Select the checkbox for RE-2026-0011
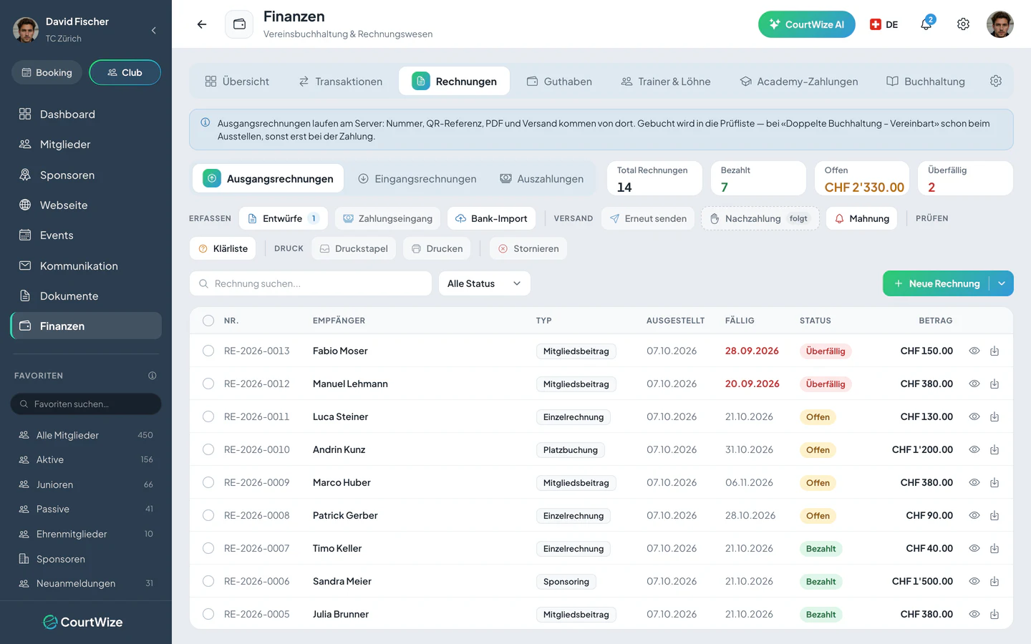This screenshot has width=1031, height=644. point(208,416)
